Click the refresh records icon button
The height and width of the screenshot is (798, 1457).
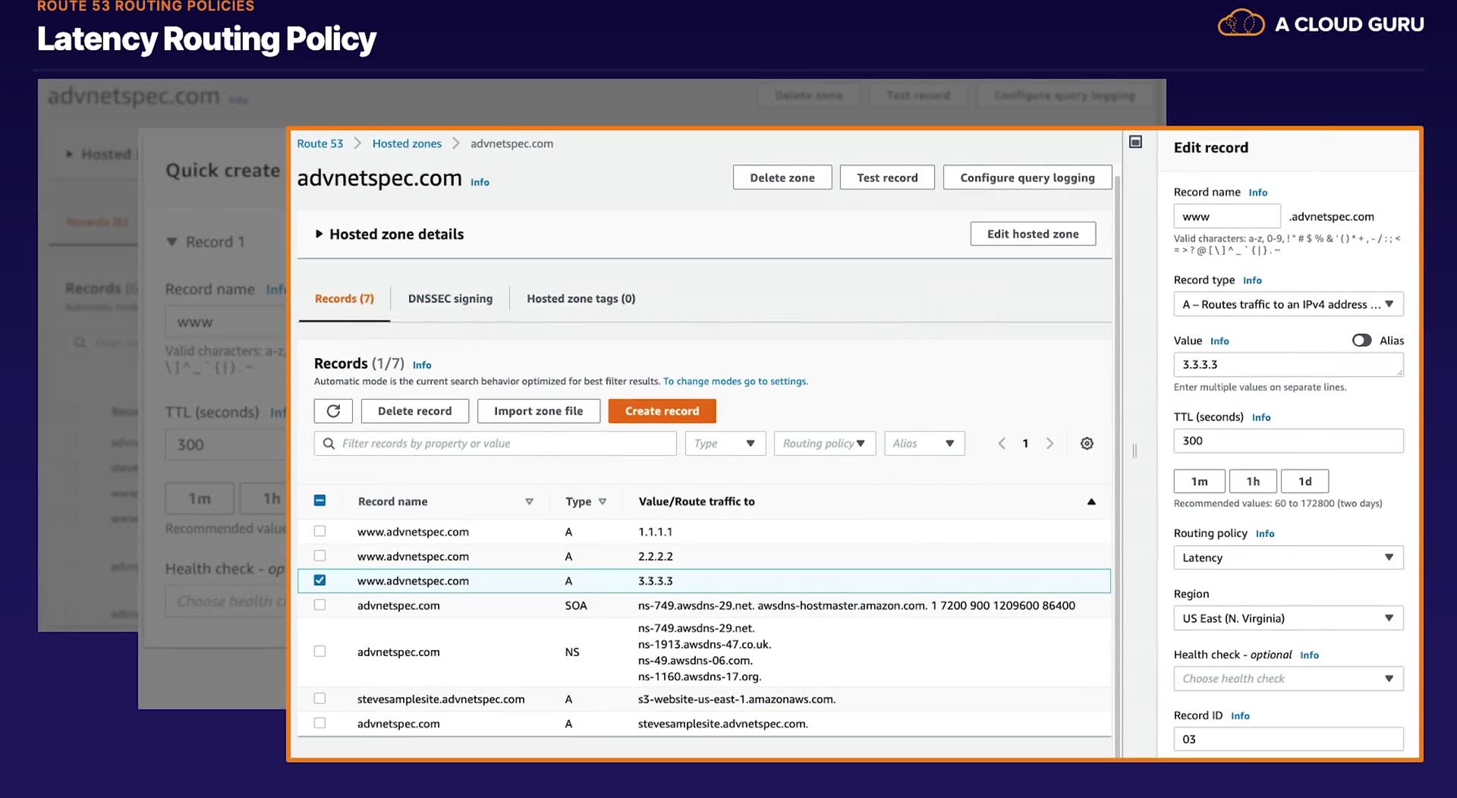coord(333,411)
